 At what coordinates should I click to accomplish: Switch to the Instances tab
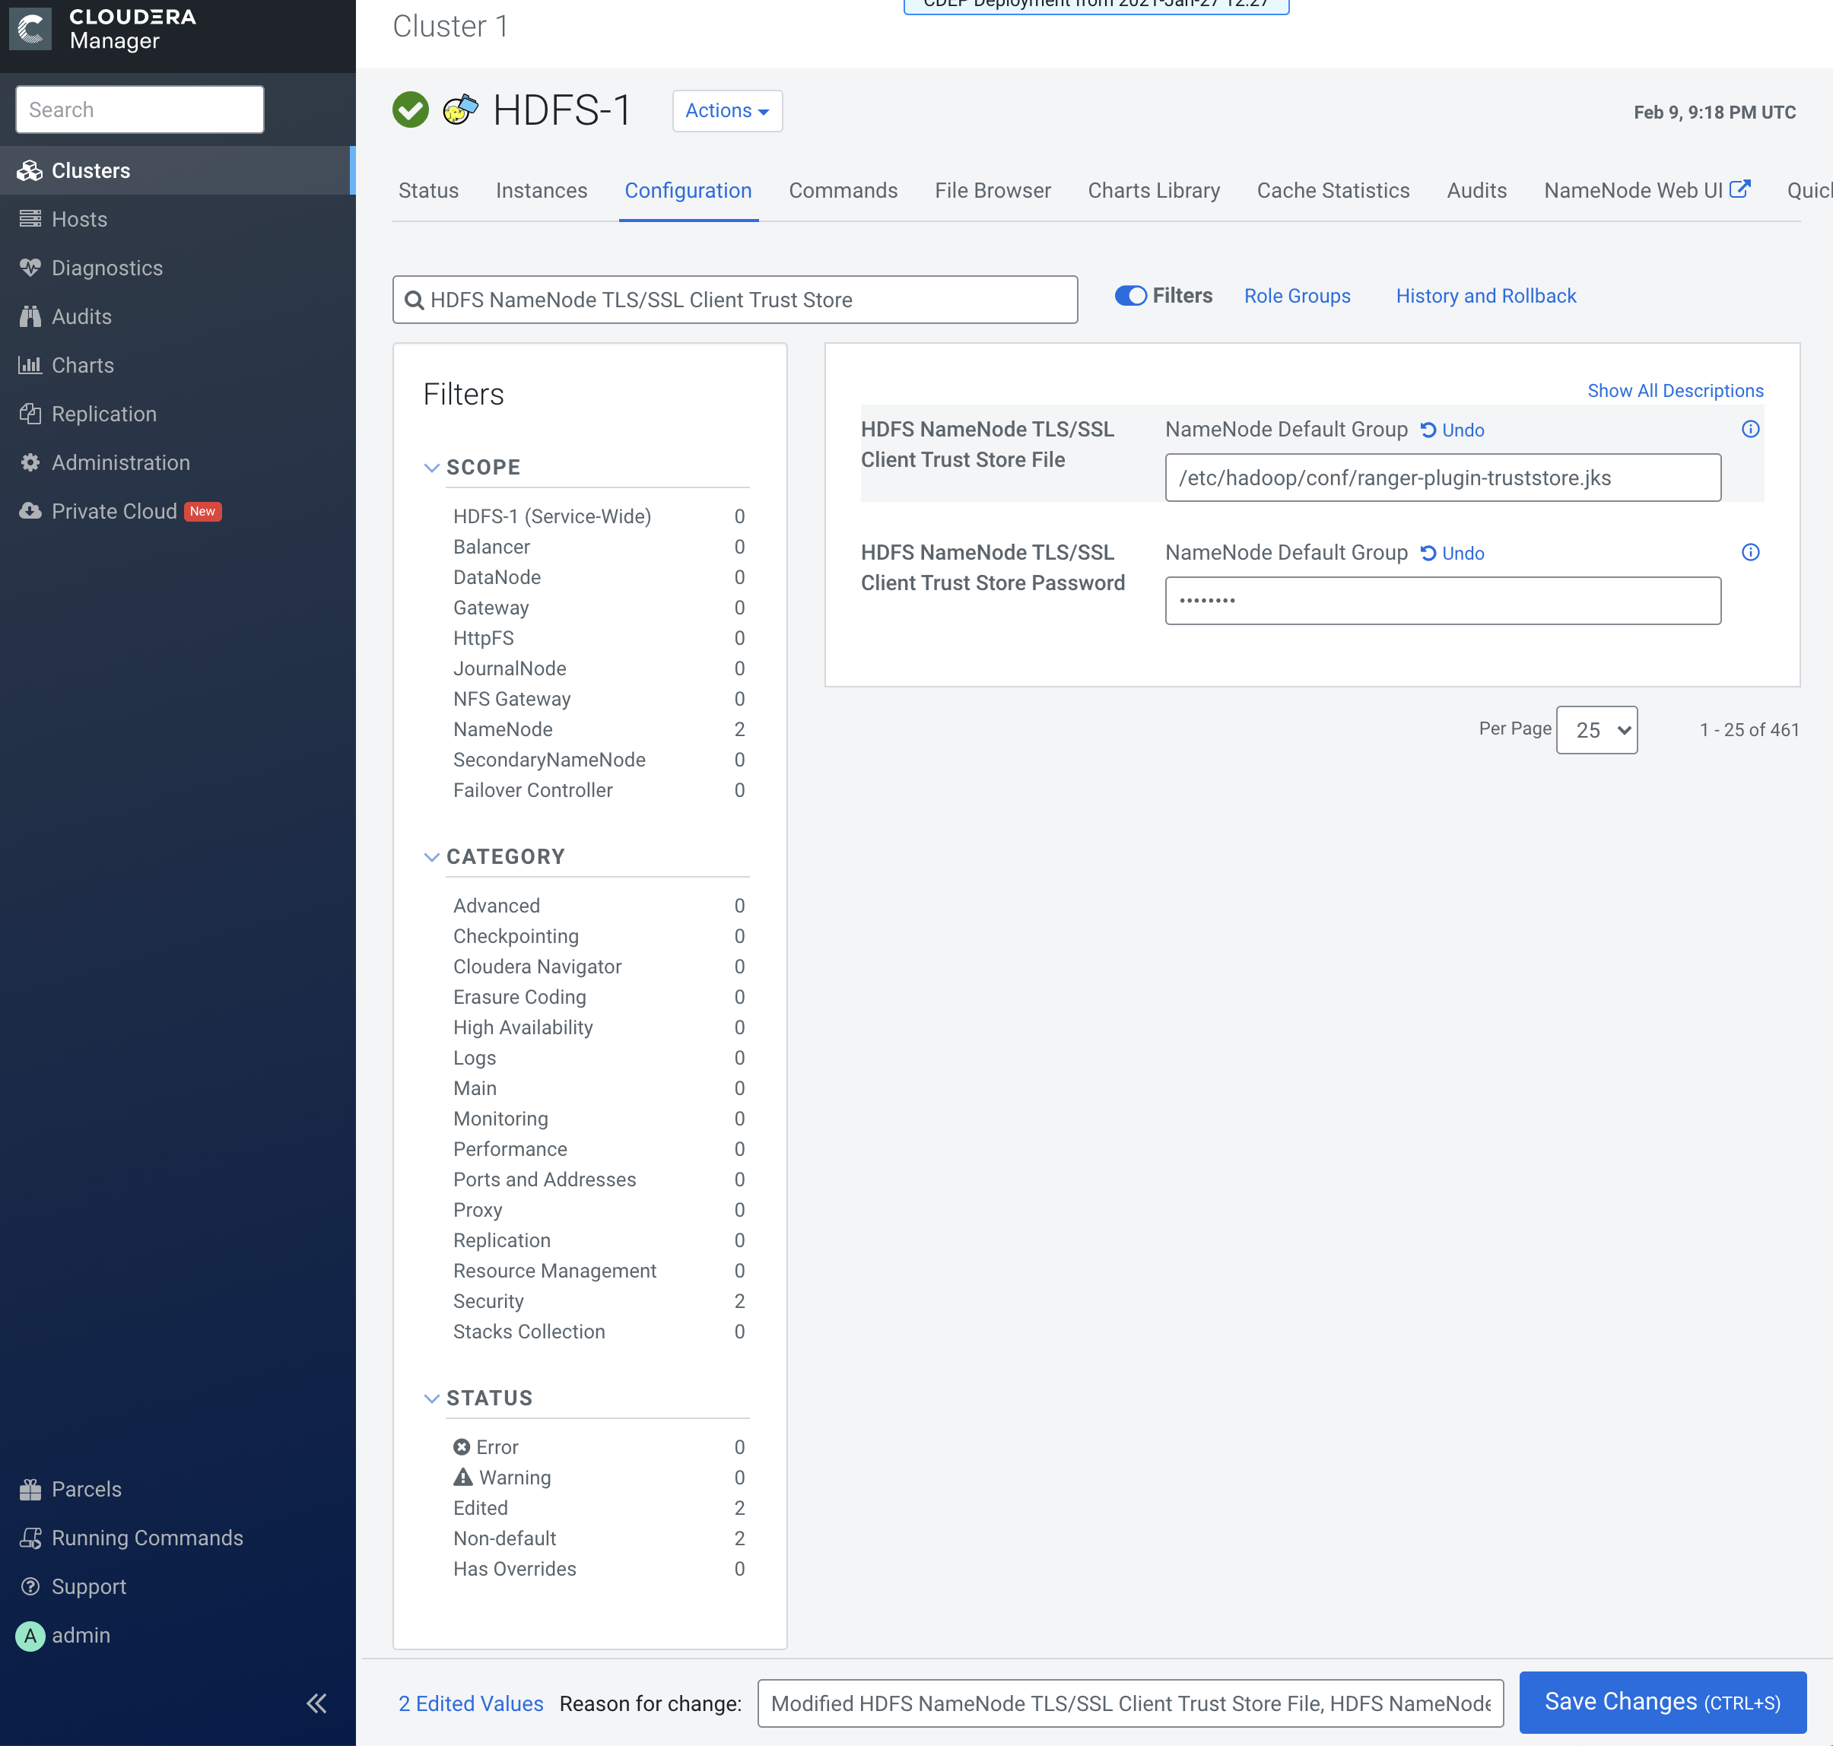[542, 191]
